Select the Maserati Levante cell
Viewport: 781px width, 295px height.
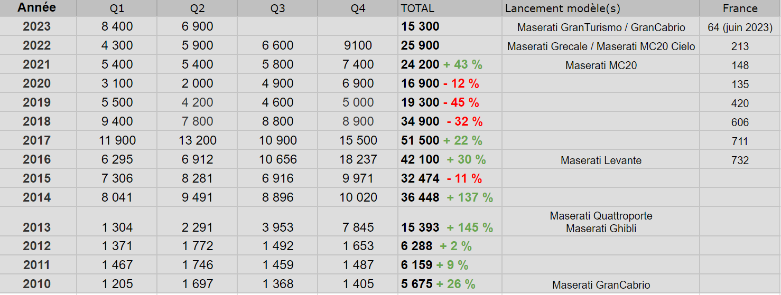click(x=601, y=159)
